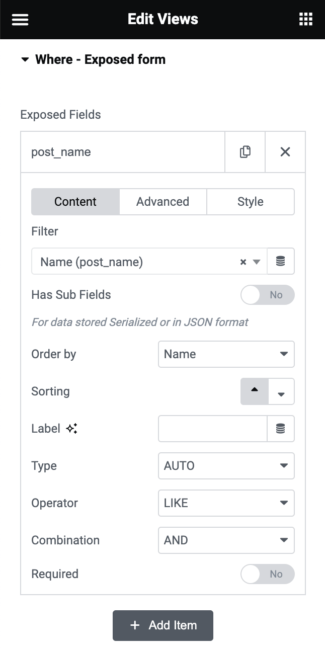Open the widgets grid panel
The image size is (325, 651).
click(305, 20)
